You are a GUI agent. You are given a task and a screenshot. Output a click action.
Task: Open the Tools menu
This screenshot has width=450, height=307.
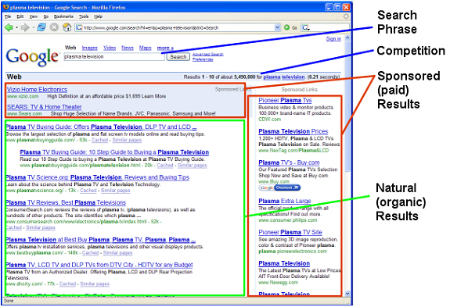(84, 16)
